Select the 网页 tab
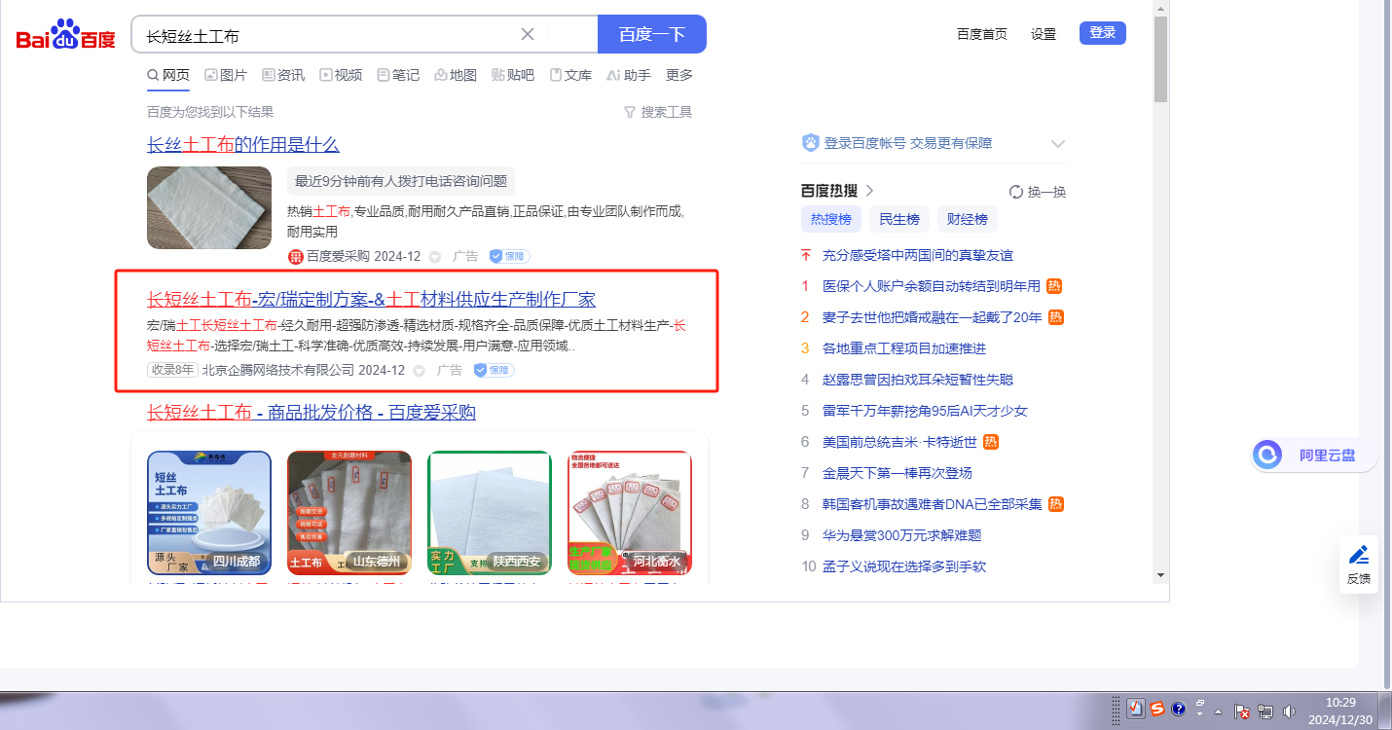The image size is (1392, 730). click(168, 75)
